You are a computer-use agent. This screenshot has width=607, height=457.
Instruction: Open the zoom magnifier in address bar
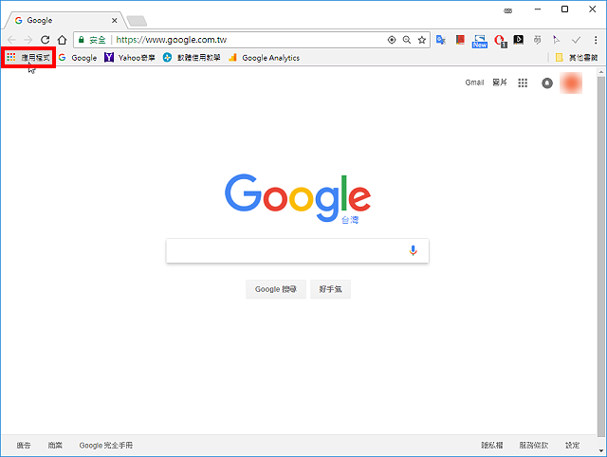[x=407, y=40]
